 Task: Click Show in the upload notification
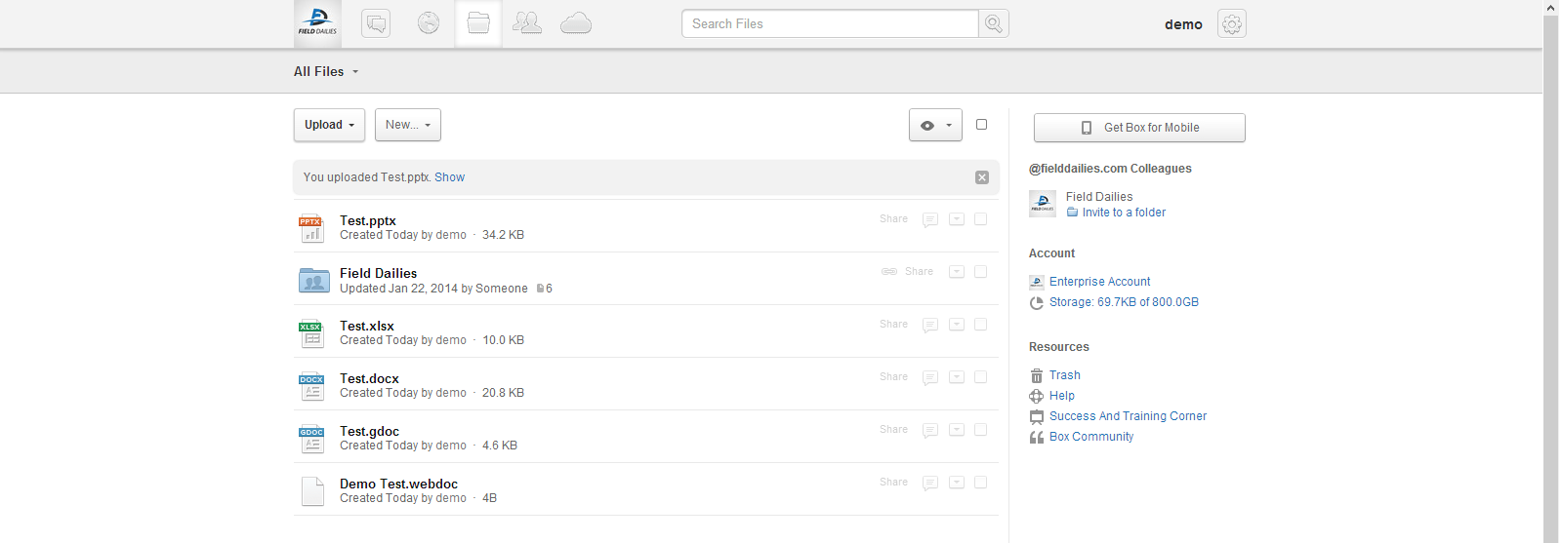point(449,177)
